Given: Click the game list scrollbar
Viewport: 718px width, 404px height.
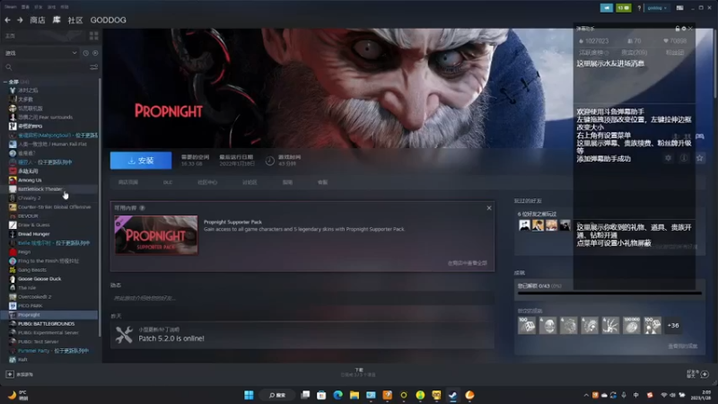Looking at the screenshot, I should (x=100, y=206).
